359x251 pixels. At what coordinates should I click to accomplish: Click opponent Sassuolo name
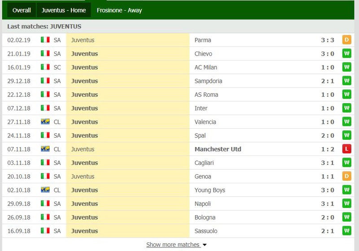click(206, 231)
